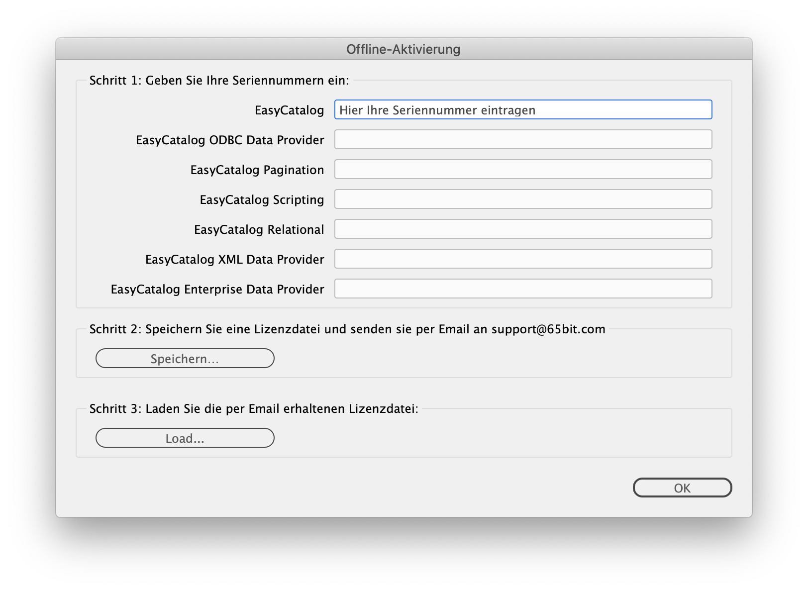This screenshot has height=591, width=808.
Task: Focus the ODBC Data Provider serial field
Action: [522, 140]
